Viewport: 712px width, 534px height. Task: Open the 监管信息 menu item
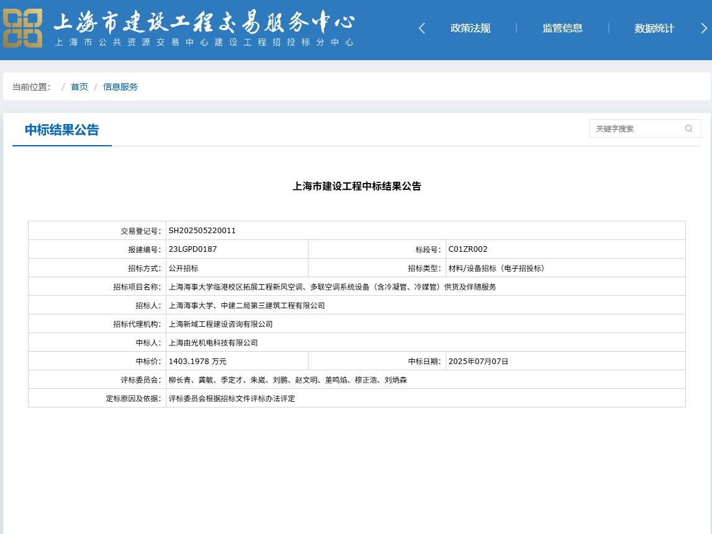coord(562,29)
